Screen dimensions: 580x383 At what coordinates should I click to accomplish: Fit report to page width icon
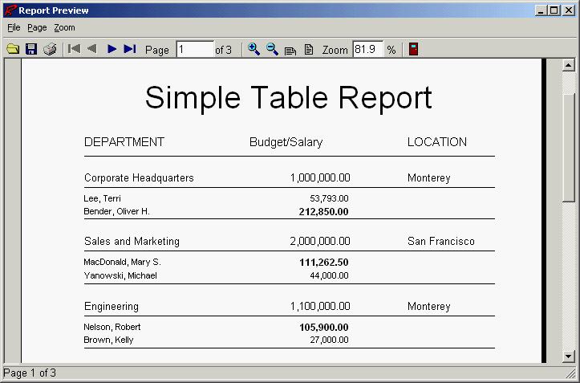(290, 50)
